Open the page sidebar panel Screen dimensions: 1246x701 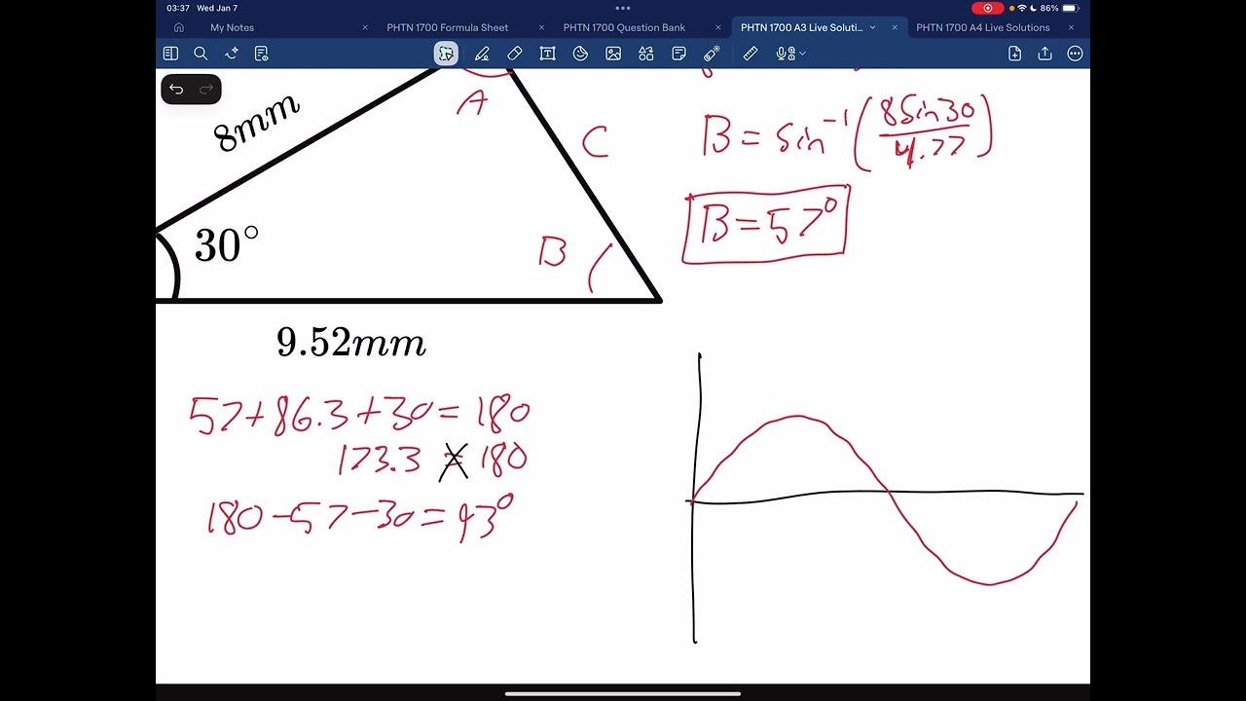170,54
